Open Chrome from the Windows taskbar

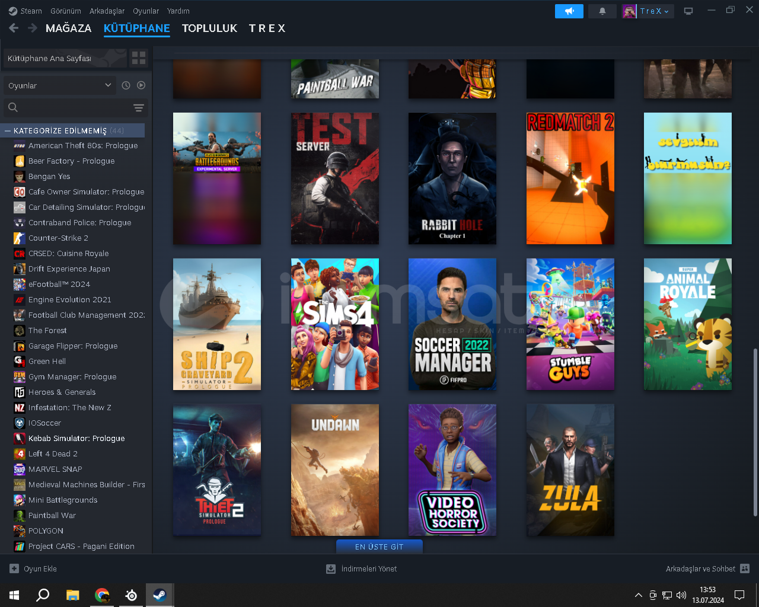tap(102, 595)
